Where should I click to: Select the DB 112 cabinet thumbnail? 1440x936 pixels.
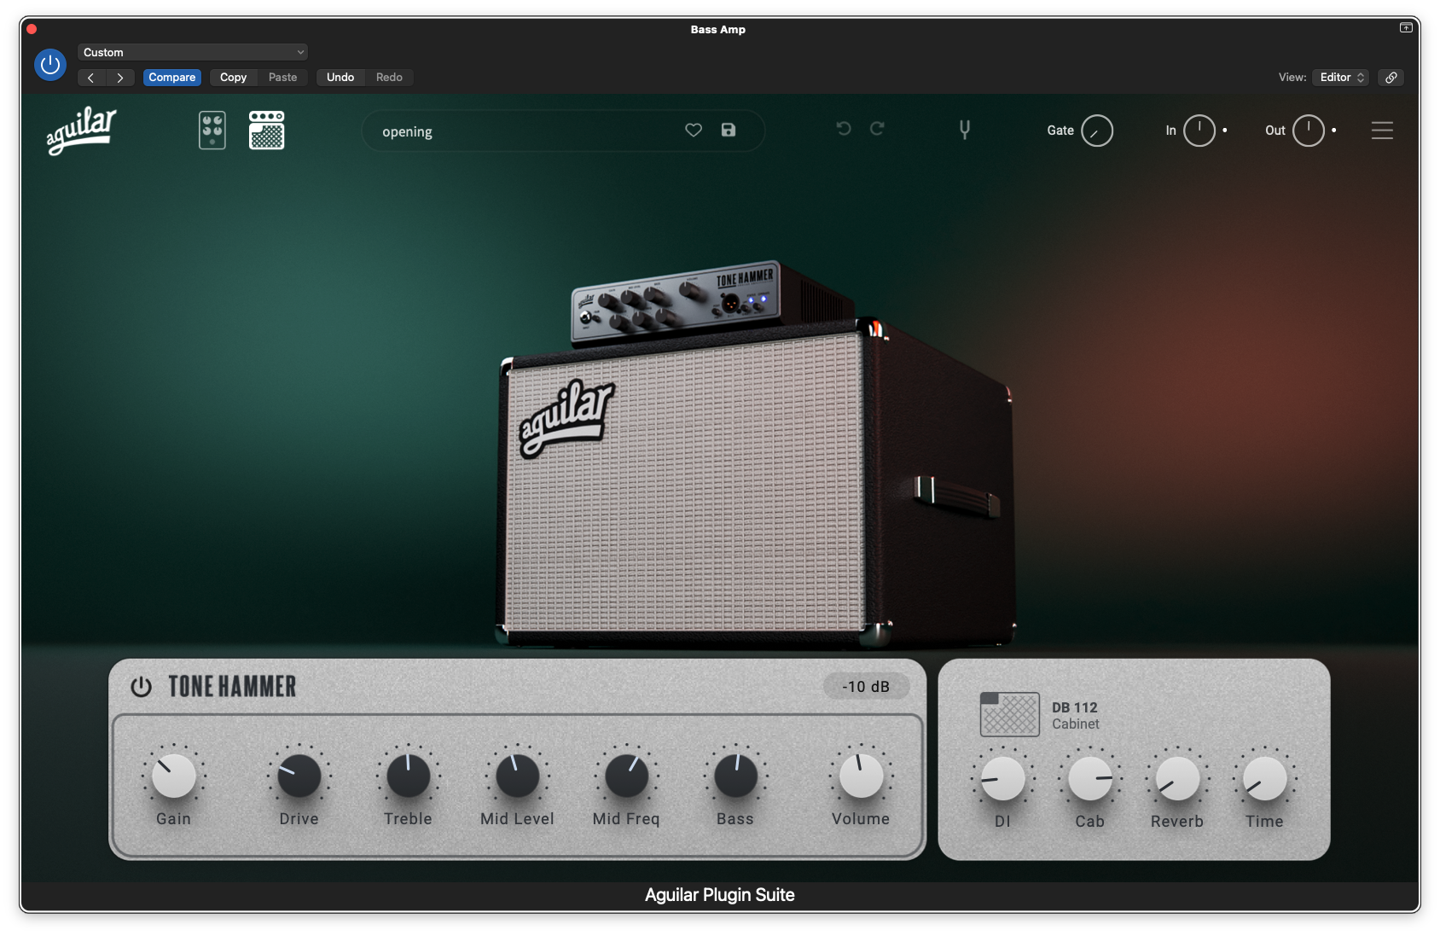pyautogui.click(x=1010, y=714)
